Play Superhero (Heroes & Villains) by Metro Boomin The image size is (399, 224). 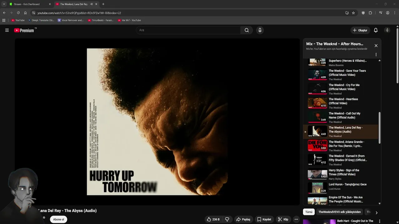[340, 62]
